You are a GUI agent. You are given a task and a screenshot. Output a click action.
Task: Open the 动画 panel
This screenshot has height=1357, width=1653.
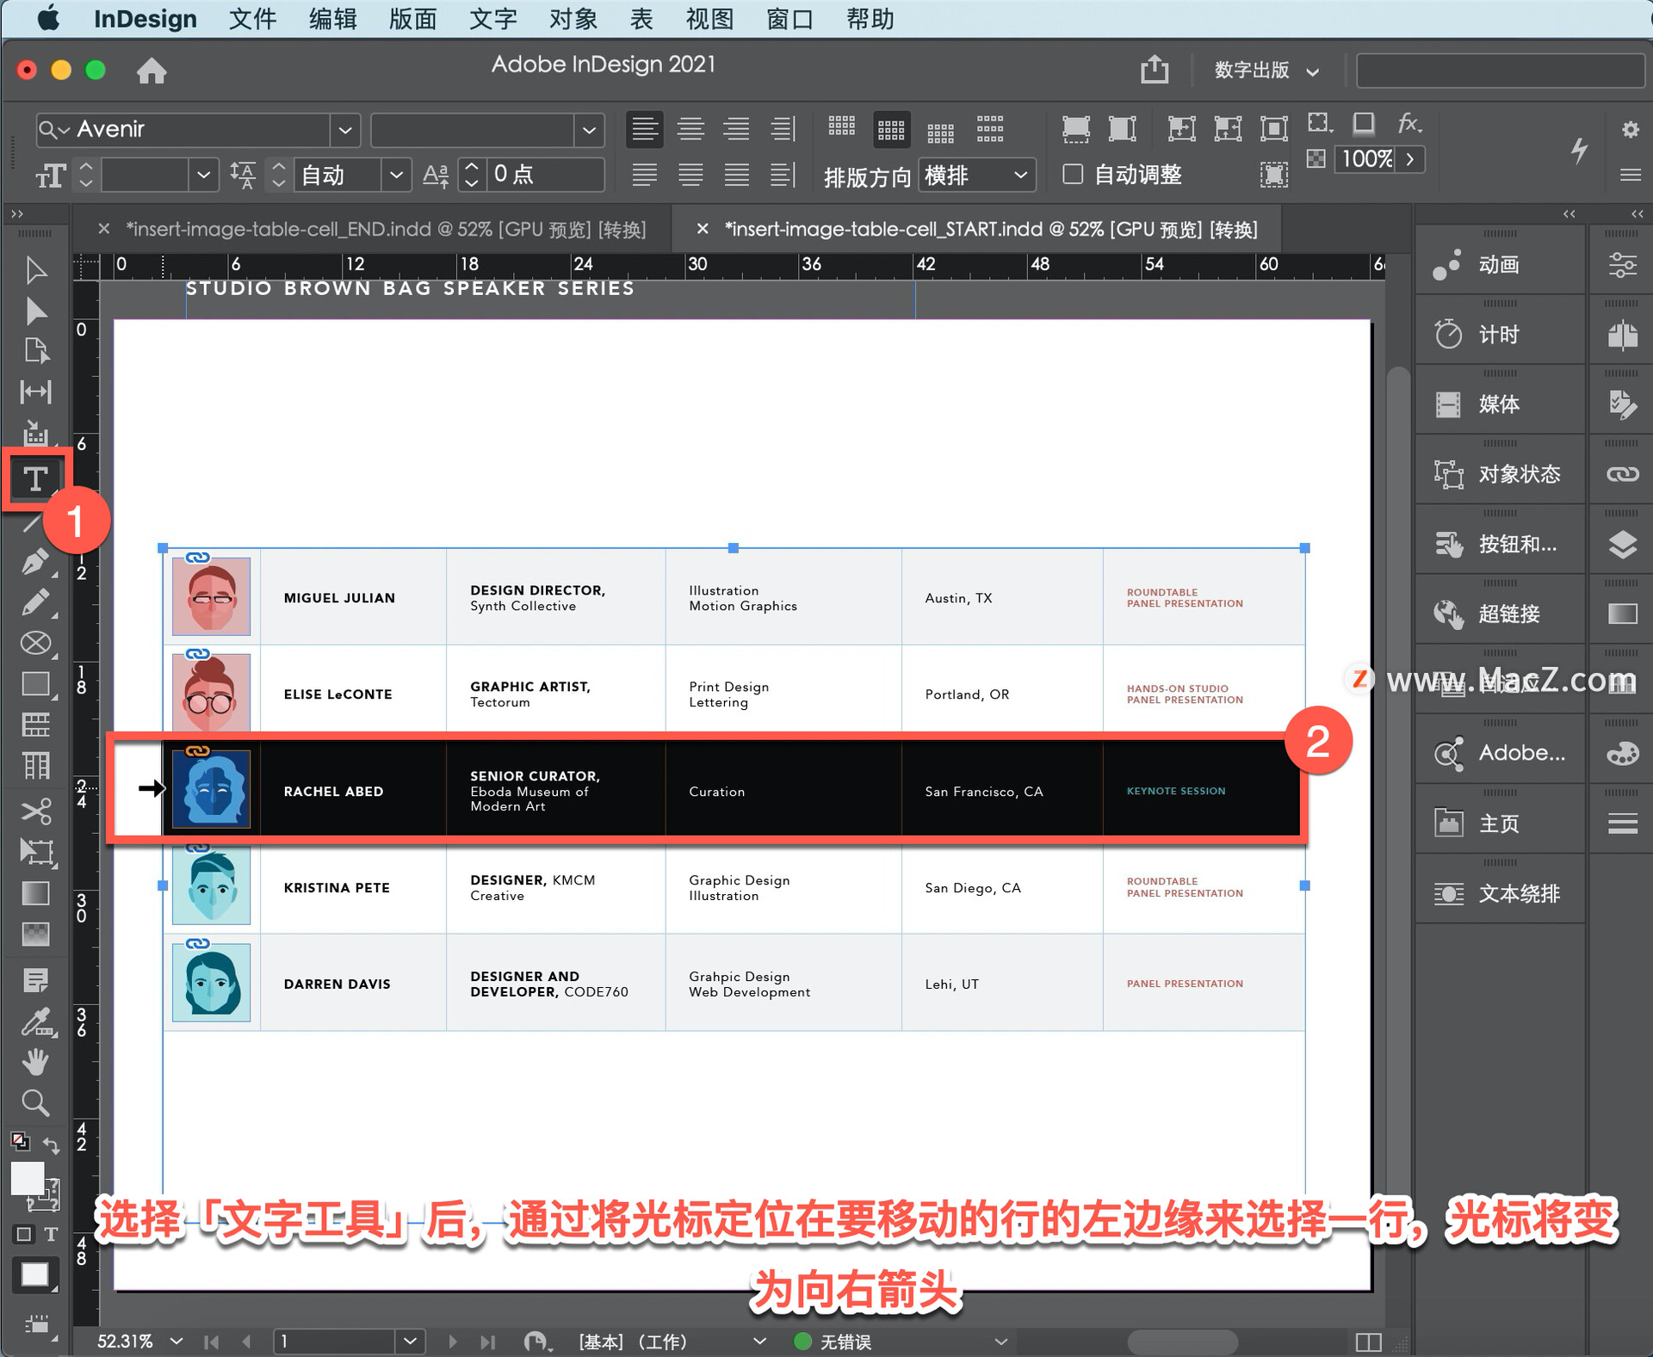tap(1499, 264)
